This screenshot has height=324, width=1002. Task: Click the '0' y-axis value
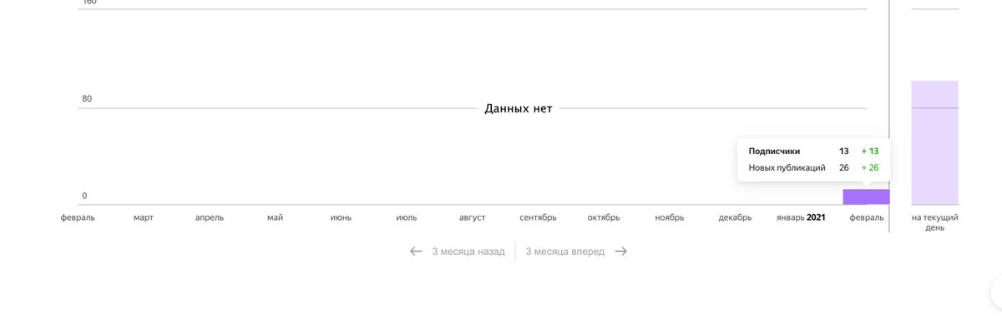pos(84,197)
